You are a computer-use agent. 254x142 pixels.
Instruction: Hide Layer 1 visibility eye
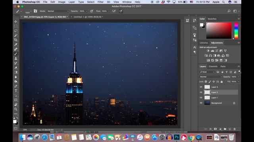tap(201, 97)
